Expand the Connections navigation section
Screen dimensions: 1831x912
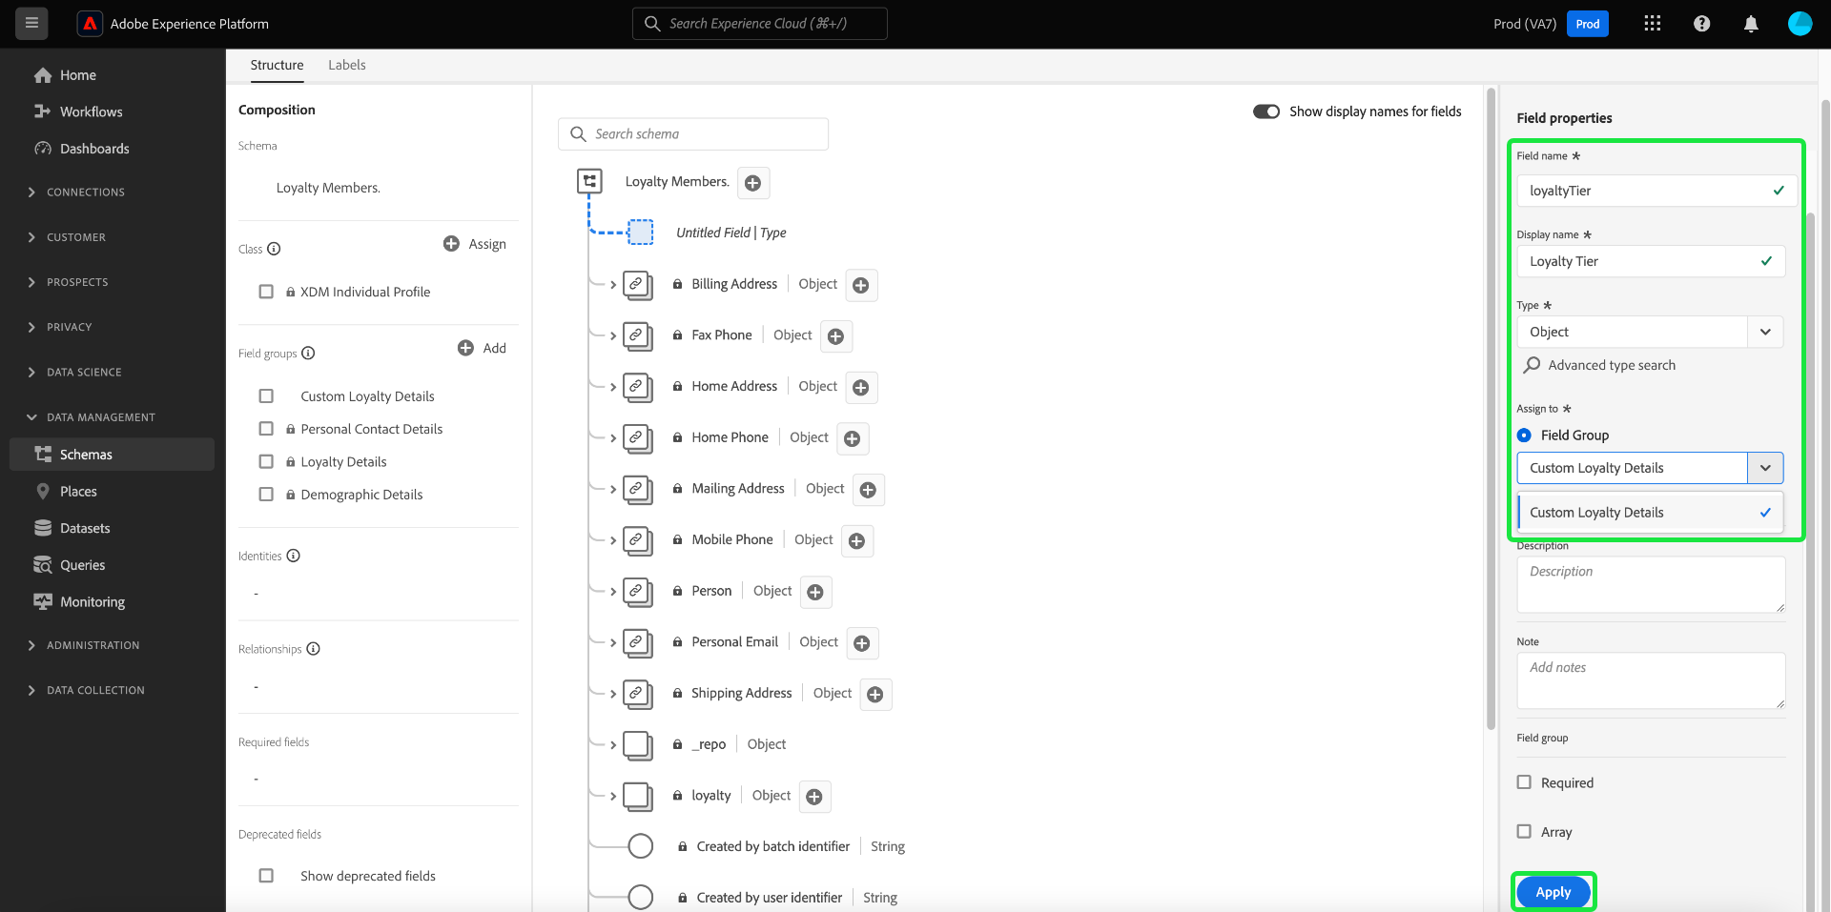(31, 193)
